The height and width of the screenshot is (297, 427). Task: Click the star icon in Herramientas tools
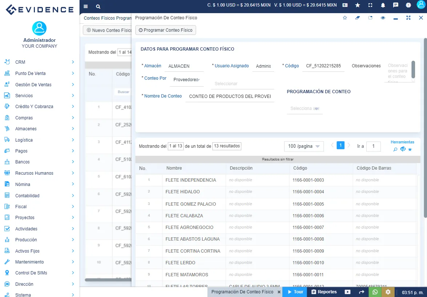tap(410, 149)
